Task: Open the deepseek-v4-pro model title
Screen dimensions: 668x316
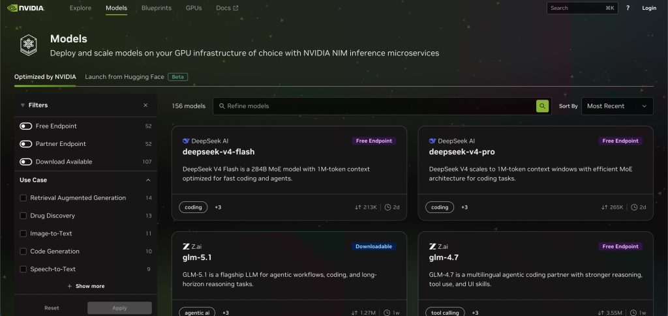Action: pyautogui.click(x=462, y=152)
